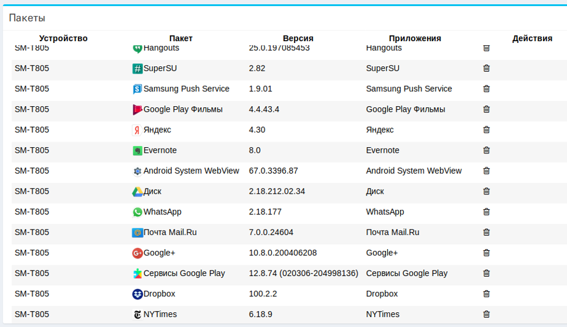Click the Пакеты panel title
Image resolution: width=567 pixels, height=327 pixels.
[27, 18]
